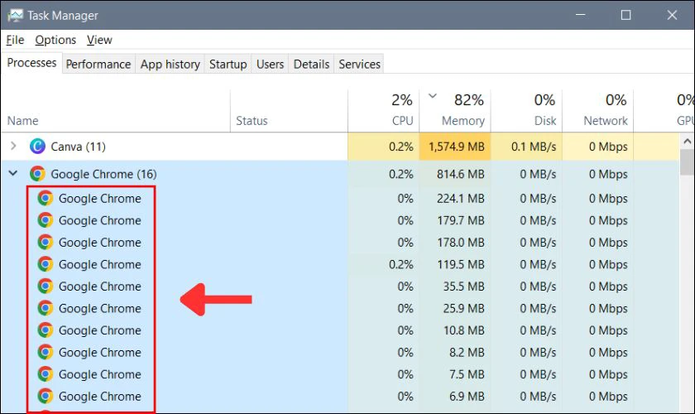
Task: Click the 224.1 MB memory value
Action: point(461,199)
